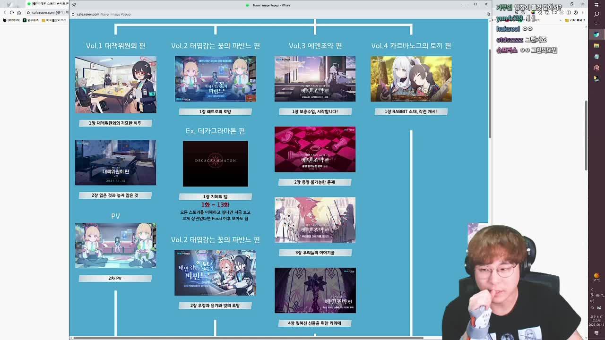The image size is (605, 340).
Task: Open the 기타 북마크 bookmarks folder
Action: pos(576,20)
